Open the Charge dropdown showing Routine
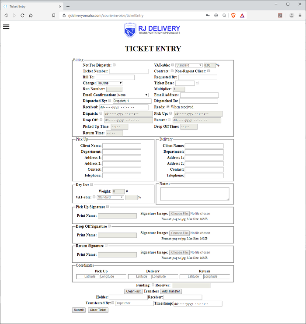The height and width of the screenshot is (324, 306). [110, 83]
